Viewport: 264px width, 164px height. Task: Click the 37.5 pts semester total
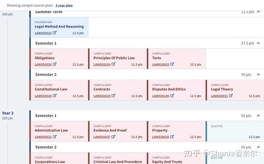(x=247, y=43)
